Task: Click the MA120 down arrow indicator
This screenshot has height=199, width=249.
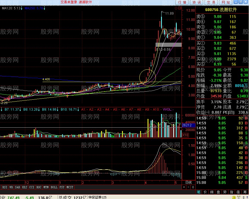Action: pyautogui.click(x=22, y=8)
